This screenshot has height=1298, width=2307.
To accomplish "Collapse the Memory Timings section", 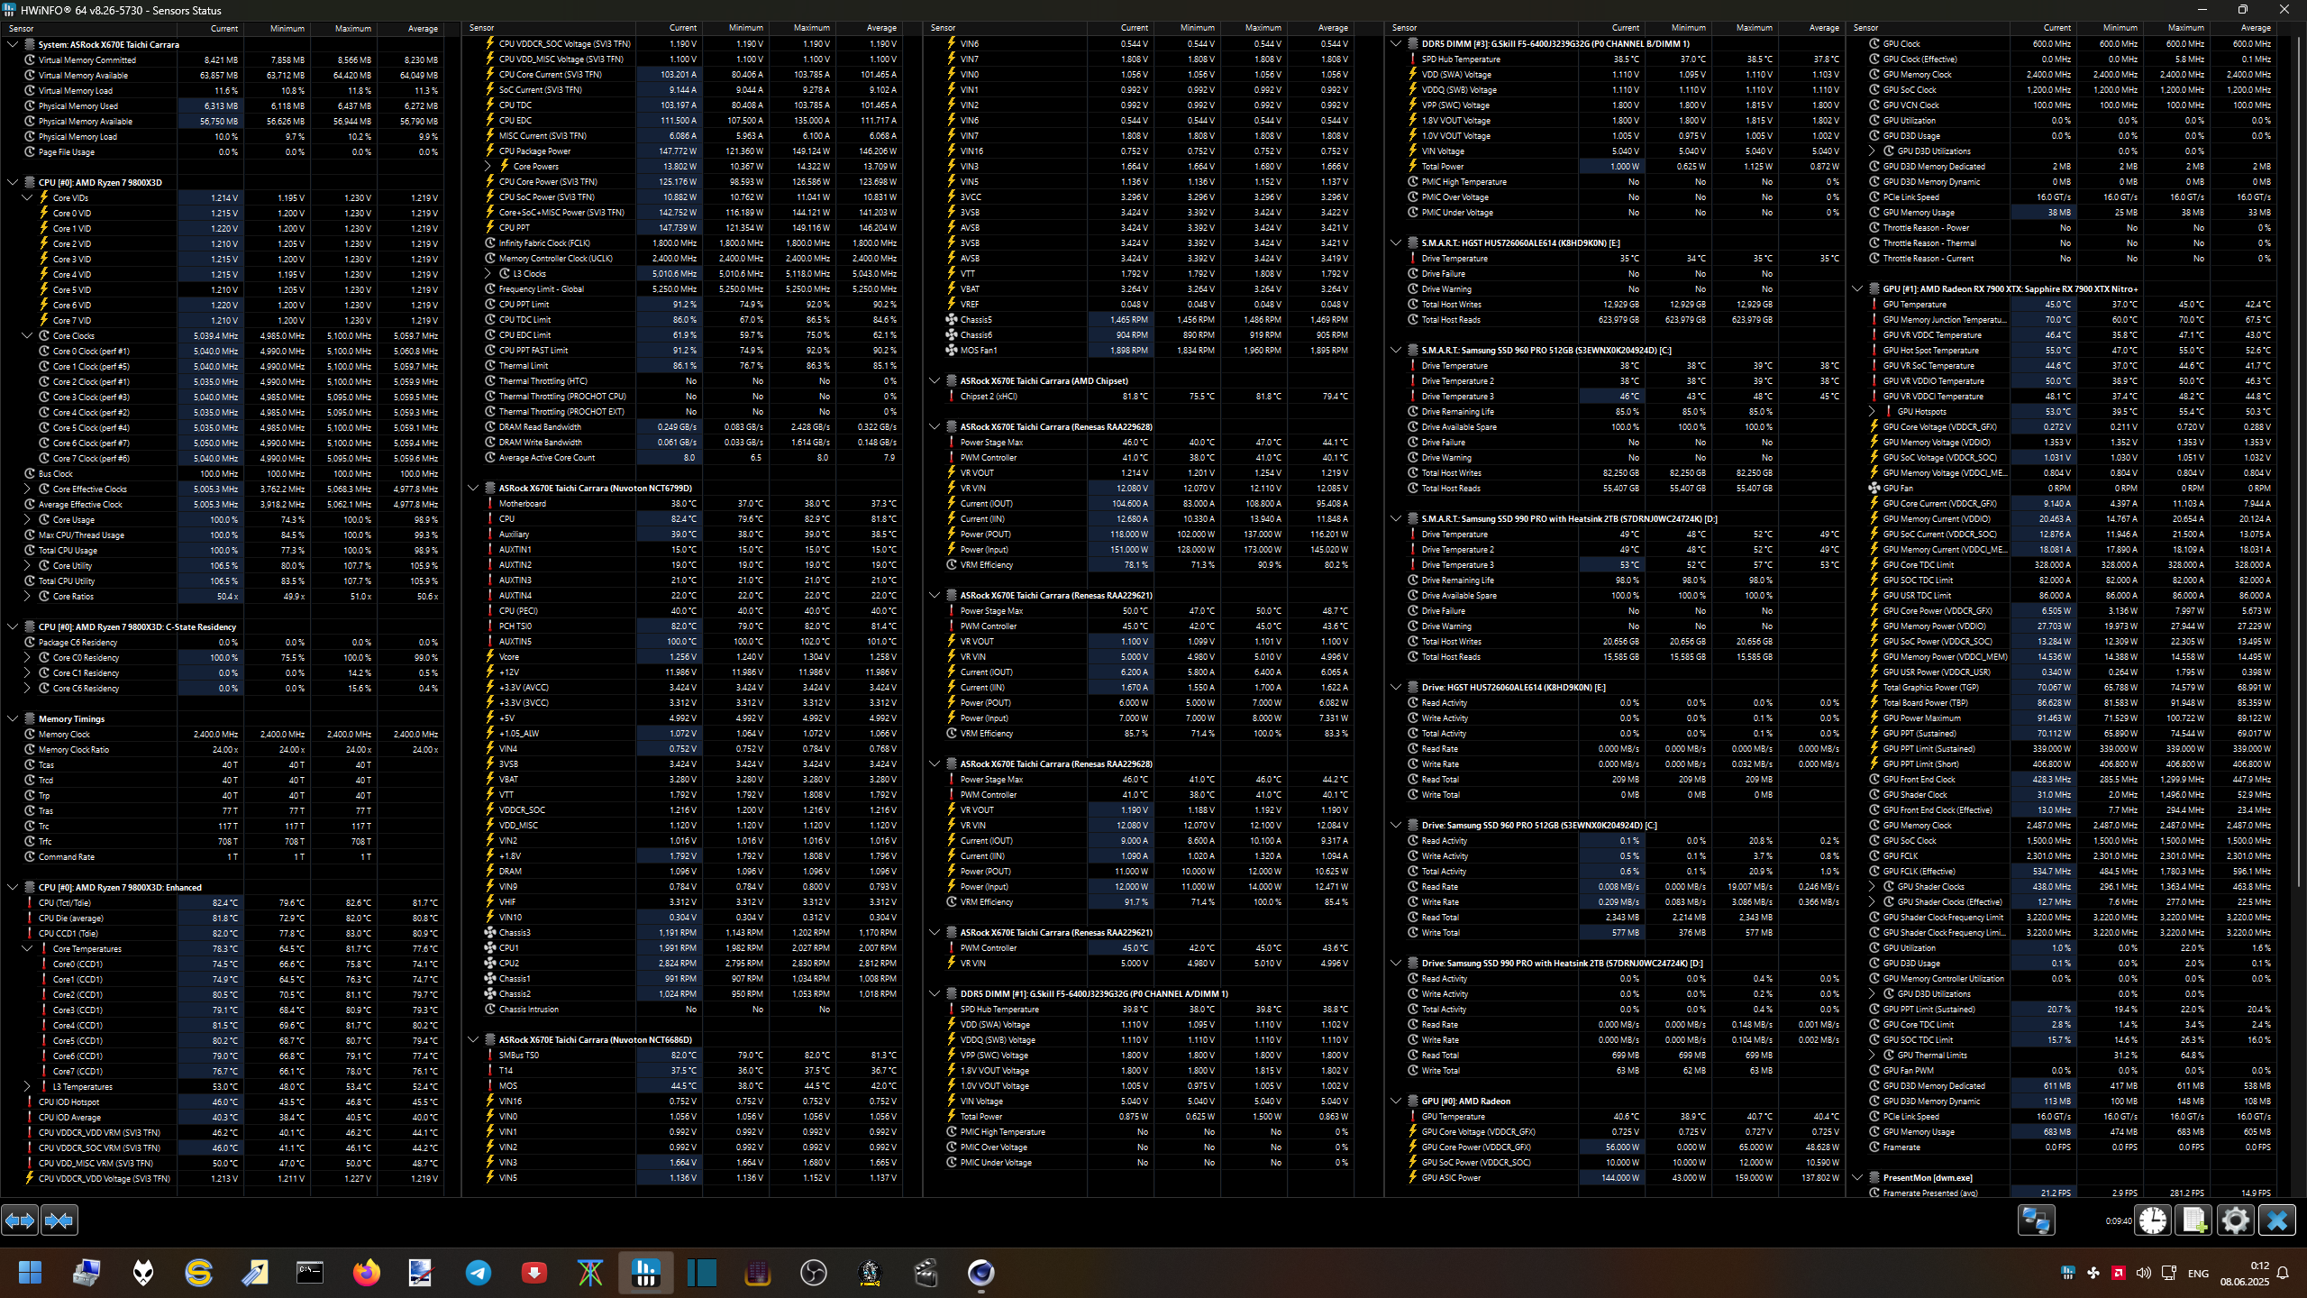I will coord(13,719).
